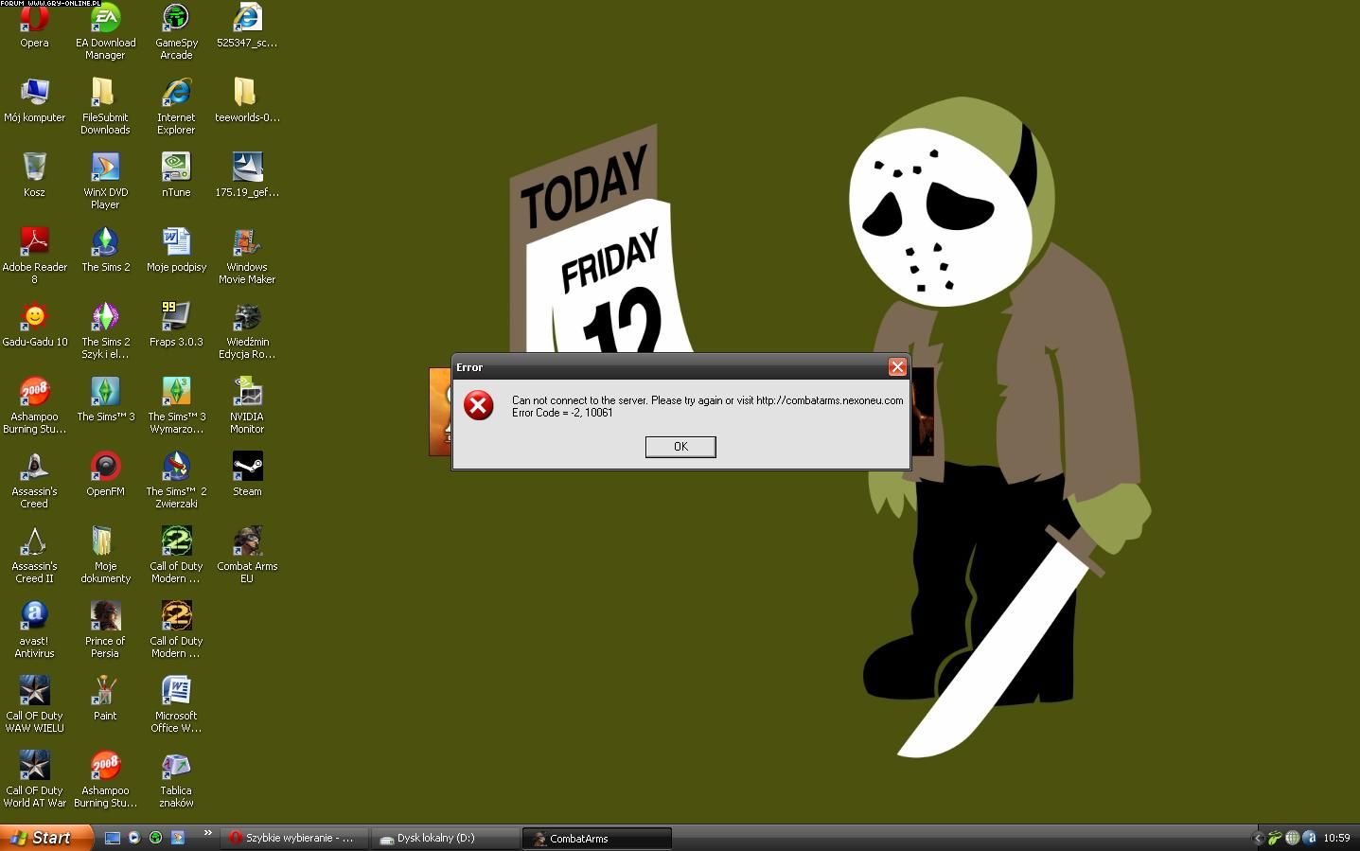Select the Moje podpisy document
1360x851 pixels.
[x=176, y=250]
